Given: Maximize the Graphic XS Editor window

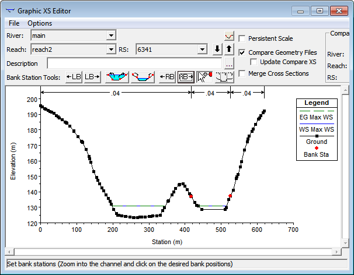Looking at the screenshot, I should coord(320,11).
